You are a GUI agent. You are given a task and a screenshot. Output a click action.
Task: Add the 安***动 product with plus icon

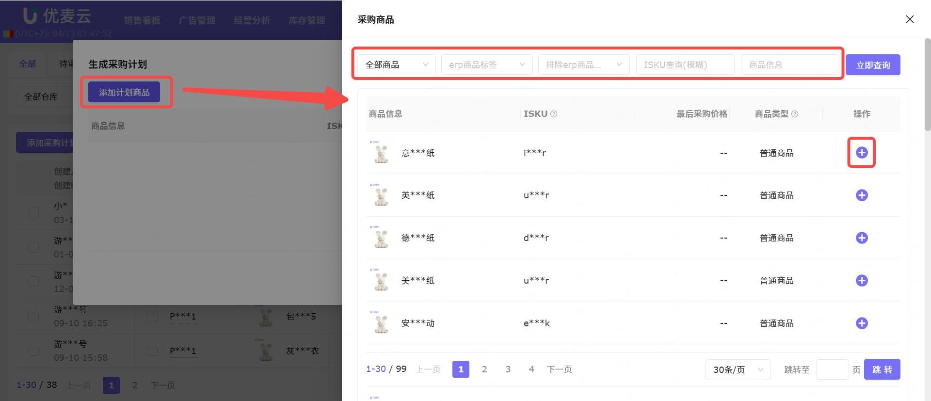[x=861, y=323]
